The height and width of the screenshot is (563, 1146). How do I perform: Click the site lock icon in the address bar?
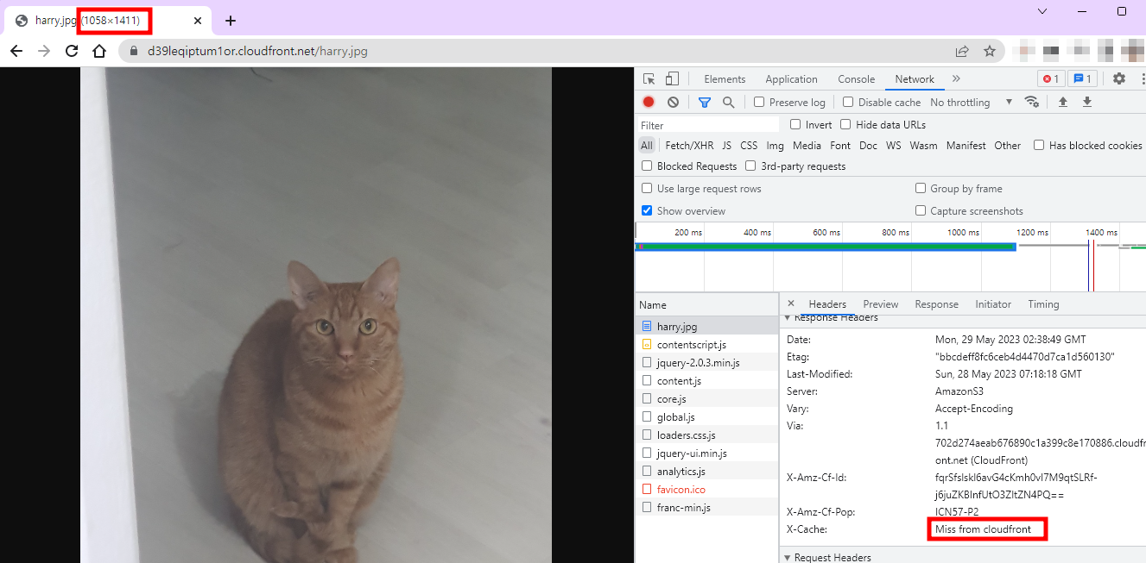tap(133, 51)
